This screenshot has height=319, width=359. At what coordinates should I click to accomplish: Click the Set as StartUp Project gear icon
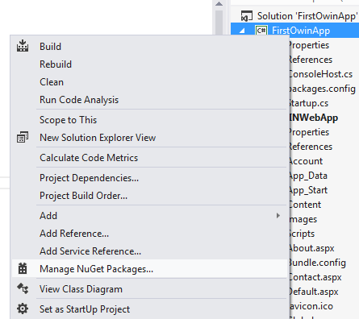click(23, 309)
